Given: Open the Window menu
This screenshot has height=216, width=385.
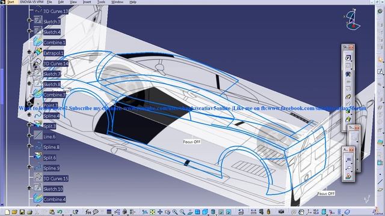Looking at the screenshot, I should click(117, 2).
